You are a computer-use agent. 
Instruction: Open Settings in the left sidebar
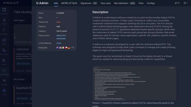pyautogui.click(x=4, y=82)
